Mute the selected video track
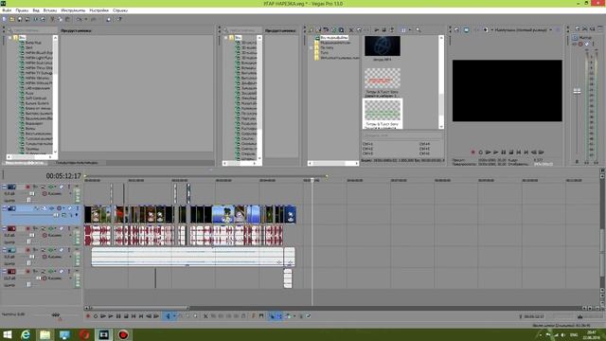The height and width of the screenshot is (341, 606). pos(69,208)
